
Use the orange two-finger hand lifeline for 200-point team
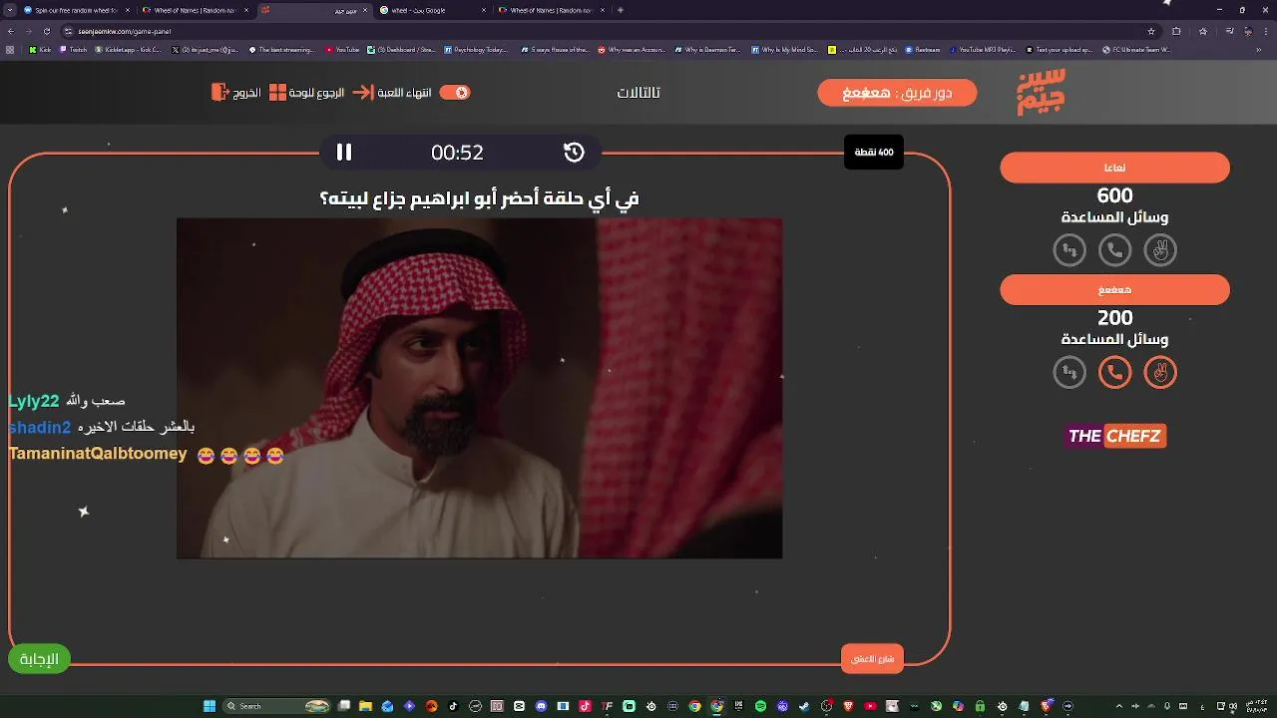click(1160, 373)
